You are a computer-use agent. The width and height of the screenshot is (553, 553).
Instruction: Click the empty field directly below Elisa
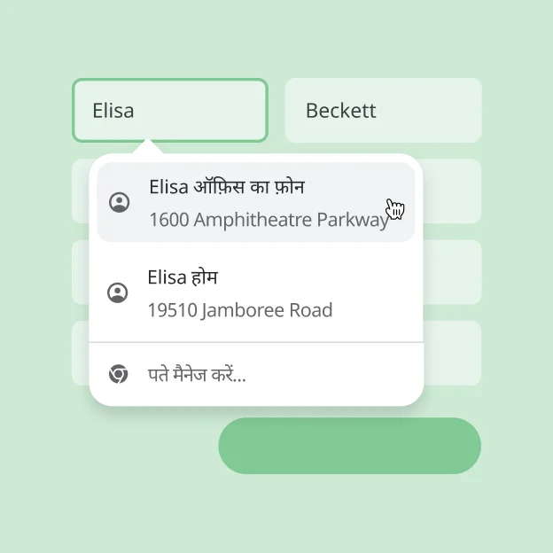pyautogui.click(x=81, y=191)
